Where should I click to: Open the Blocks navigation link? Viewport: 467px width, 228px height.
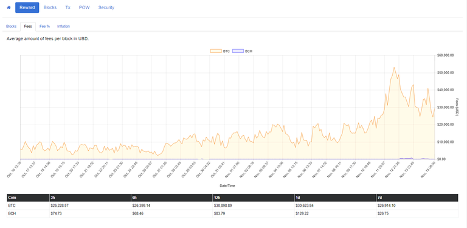[50, 7]
